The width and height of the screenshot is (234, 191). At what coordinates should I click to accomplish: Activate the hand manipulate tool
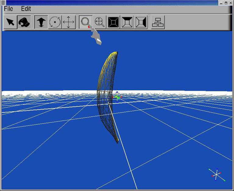point(24,22)
